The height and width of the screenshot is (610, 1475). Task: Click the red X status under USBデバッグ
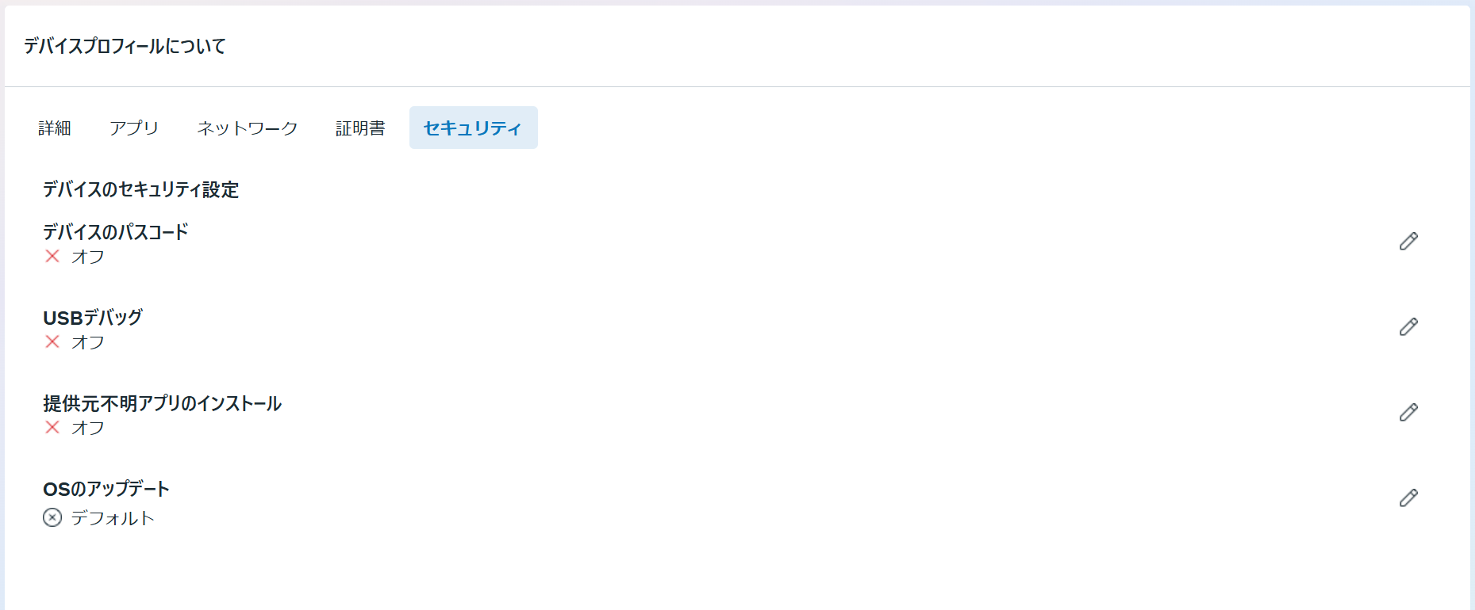(x=52, y=341)
